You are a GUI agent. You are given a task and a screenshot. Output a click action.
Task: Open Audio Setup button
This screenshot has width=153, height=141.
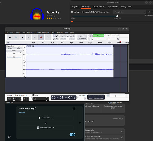(x=82, y=37)
